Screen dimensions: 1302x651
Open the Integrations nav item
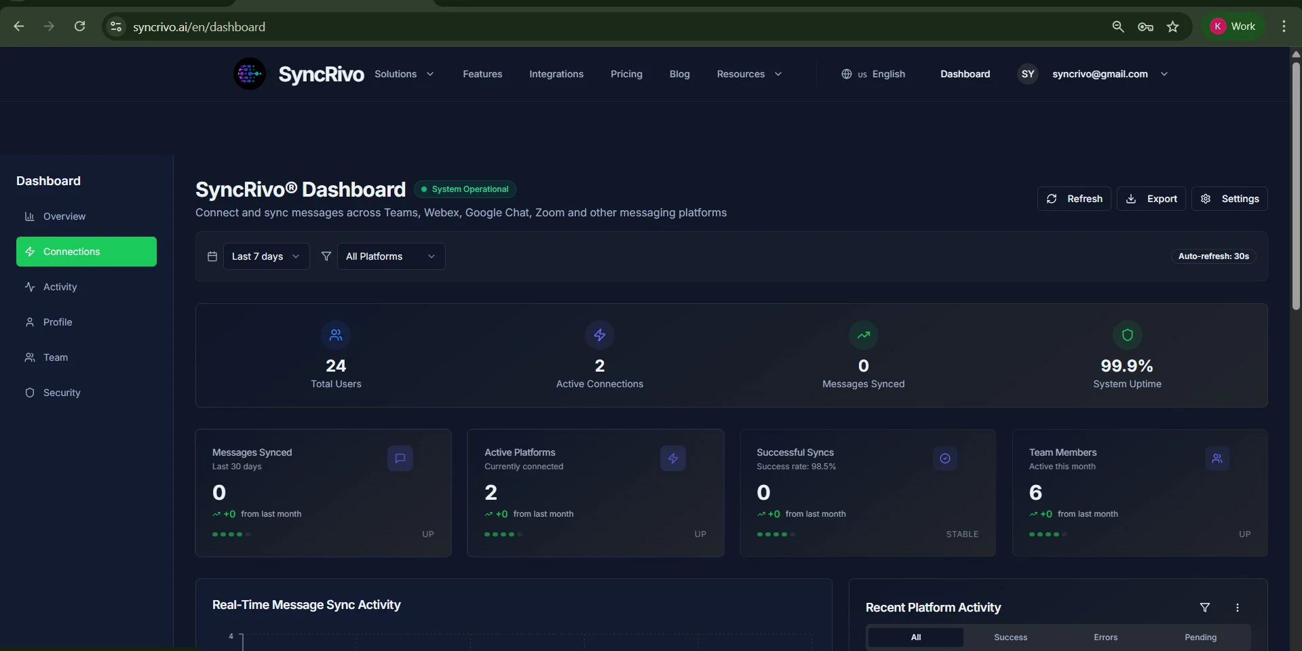556,74
